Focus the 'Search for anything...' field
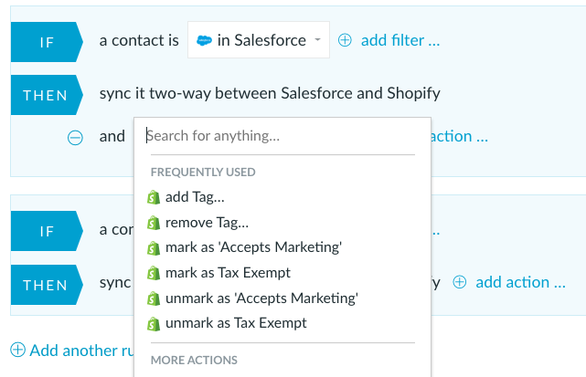Screen dimensions: 586x377 point(281,136)
